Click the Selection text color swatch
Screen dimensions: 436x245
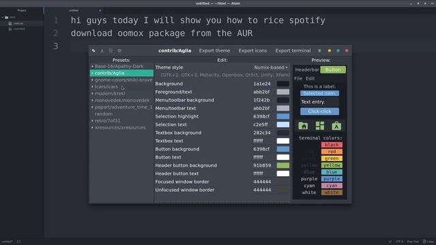pyautogui.click(x=283, y=125)
